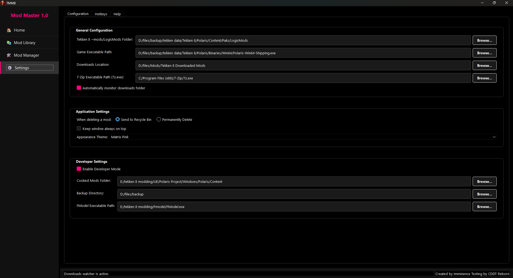The width and height of the screenshot is (513, 278).
Task: Switch to the Hotkeys tab
Action: click(x=101, y=14)
